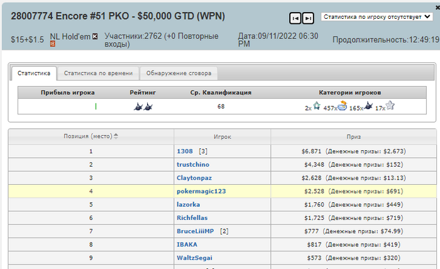Close the tournament panel with the X
This screenshot has width=440, height=269.
pos(437,8)
